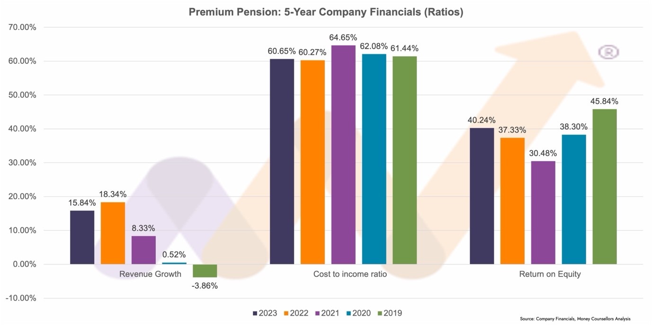This screenshot has width=652, height=326.
Task: Select the 2022 orange legend swatch
Action: point(286,313)
